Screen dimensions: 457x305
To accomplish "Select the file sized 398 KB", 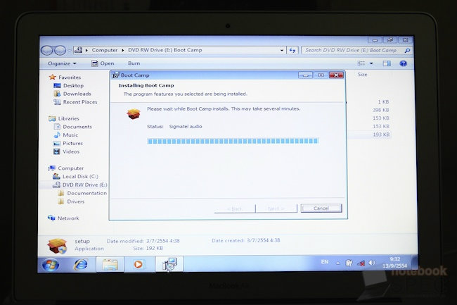I will [380, 110].
